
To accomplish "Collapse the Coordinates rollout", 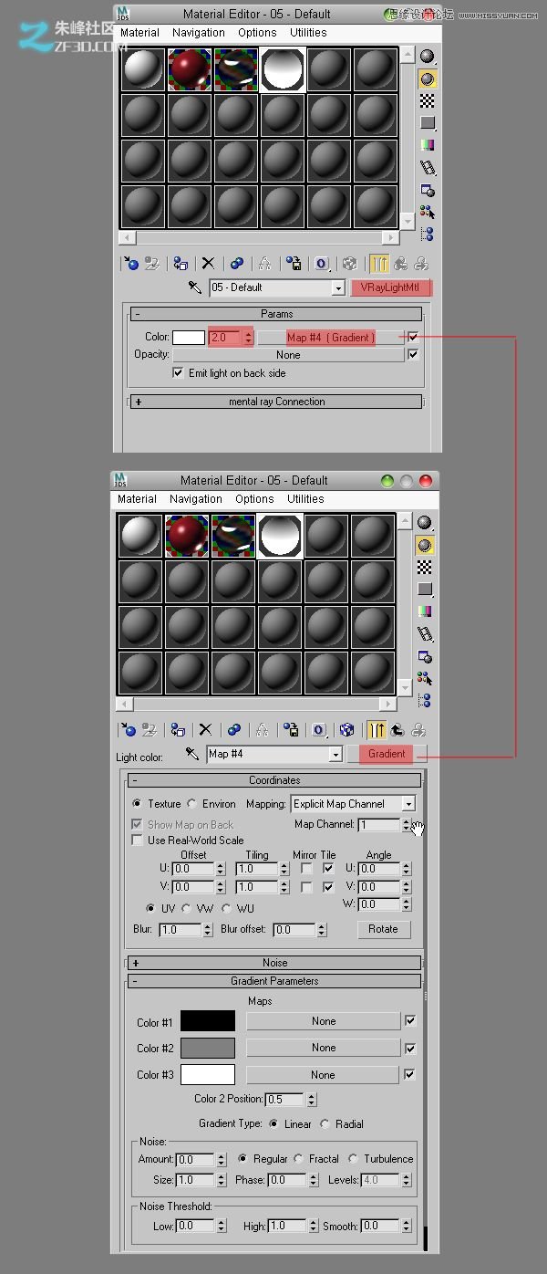I will pyautogui.click(x=273, y=780).
